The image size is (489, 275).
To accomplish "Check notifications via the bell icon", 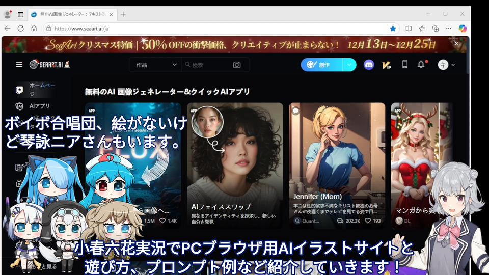I will click(x=421, y=65).
